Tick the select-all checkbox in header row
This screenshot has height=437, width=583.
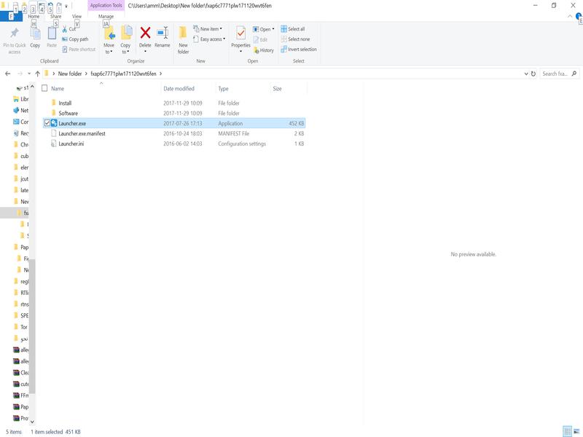click(x=44, y=89)
